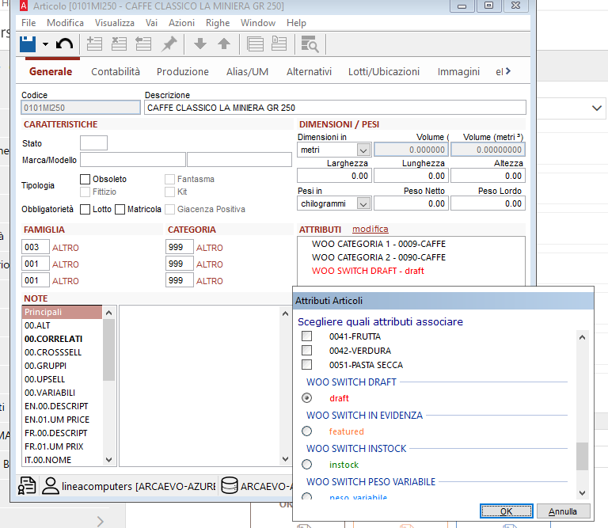Click the search preview magnifier icon
The width and height of the screenshot is (608, 528).
309,44
